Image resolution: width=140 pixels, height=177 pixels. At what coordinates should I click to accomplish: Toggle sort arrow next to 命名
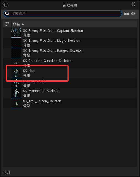coord(23,24)
